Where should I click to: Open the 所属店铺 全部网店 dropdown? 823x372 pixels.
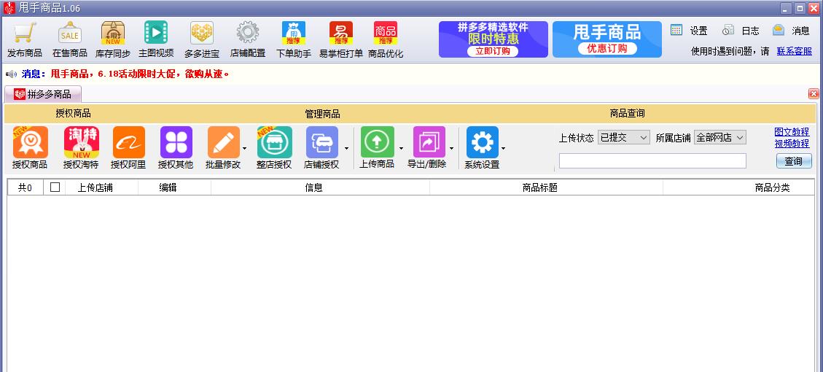tap(719, 138)
